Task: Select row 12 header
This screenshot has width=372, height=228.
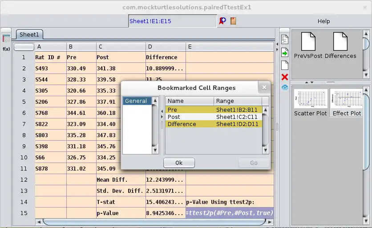Action: pos(24,180)
